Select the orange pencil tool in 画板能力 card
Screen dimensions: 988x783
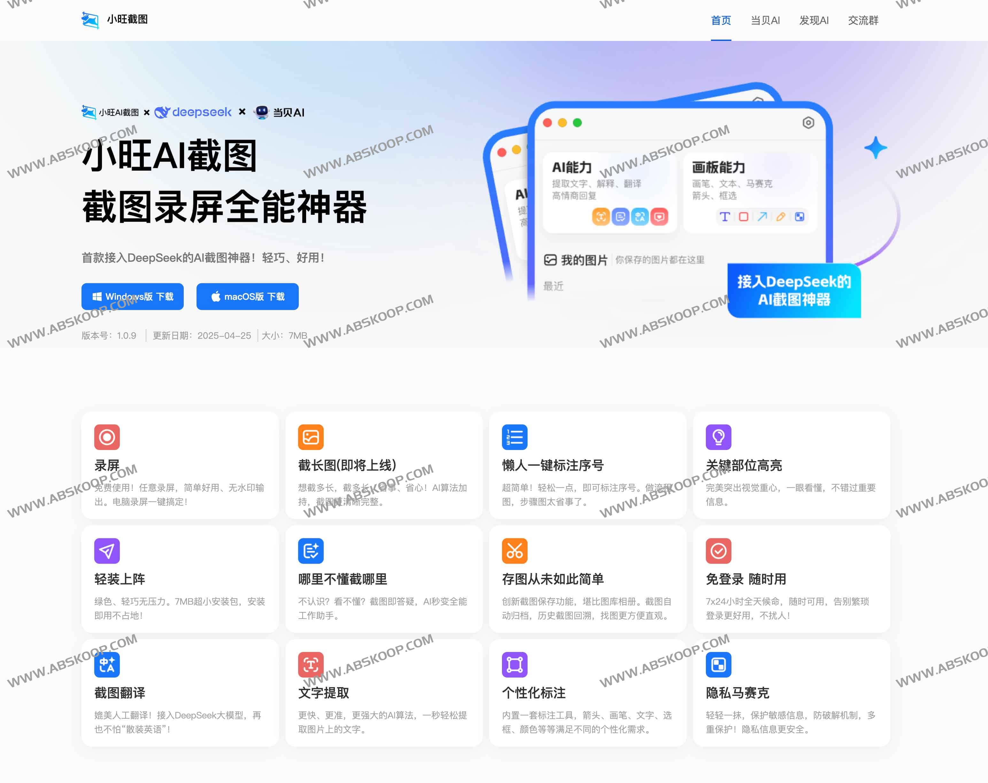pyautogui.click(x=781, y=216)
